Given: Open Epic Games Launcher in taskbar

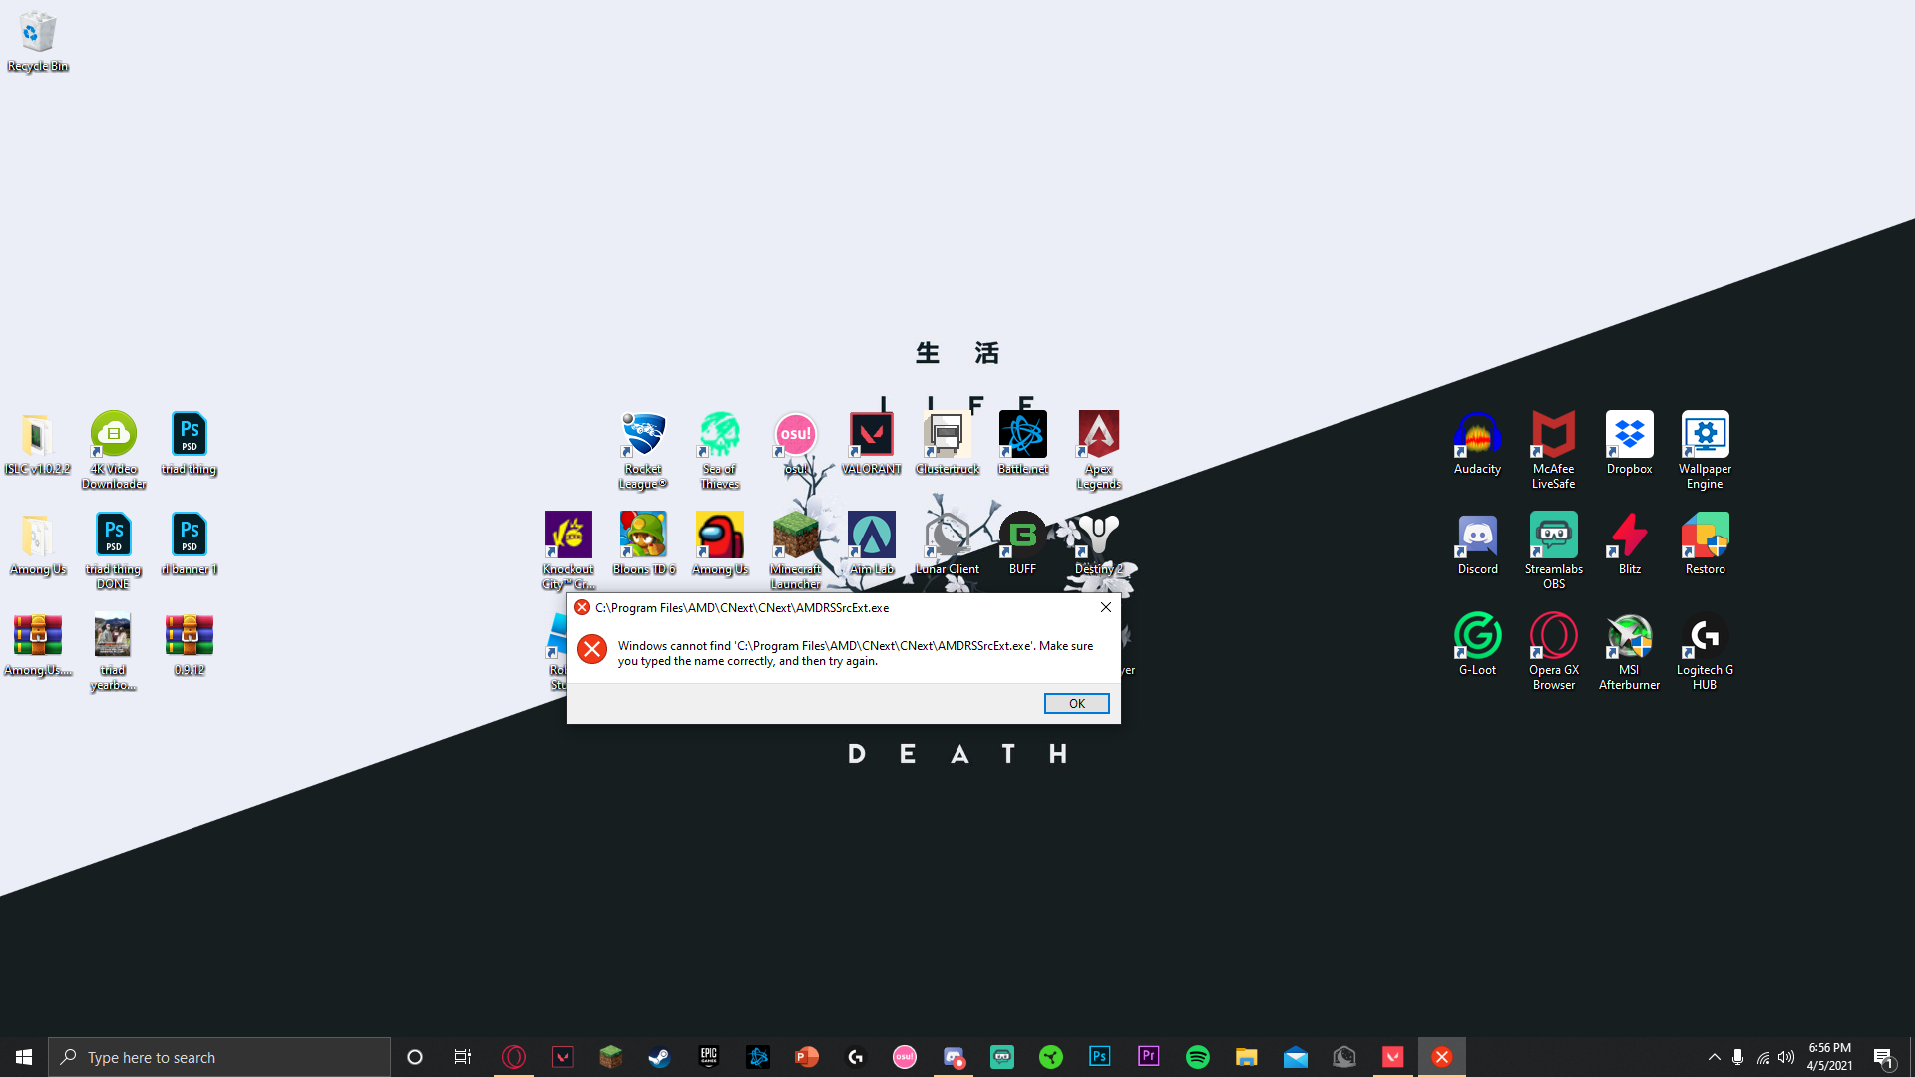Looking at the screenshot, I should (708, 1057).
